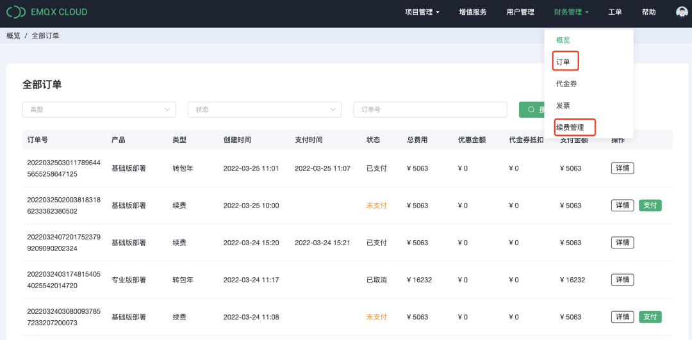Click the 优惠金额 column header
This screenshot has width=692, height=340.
pos(472,140)
